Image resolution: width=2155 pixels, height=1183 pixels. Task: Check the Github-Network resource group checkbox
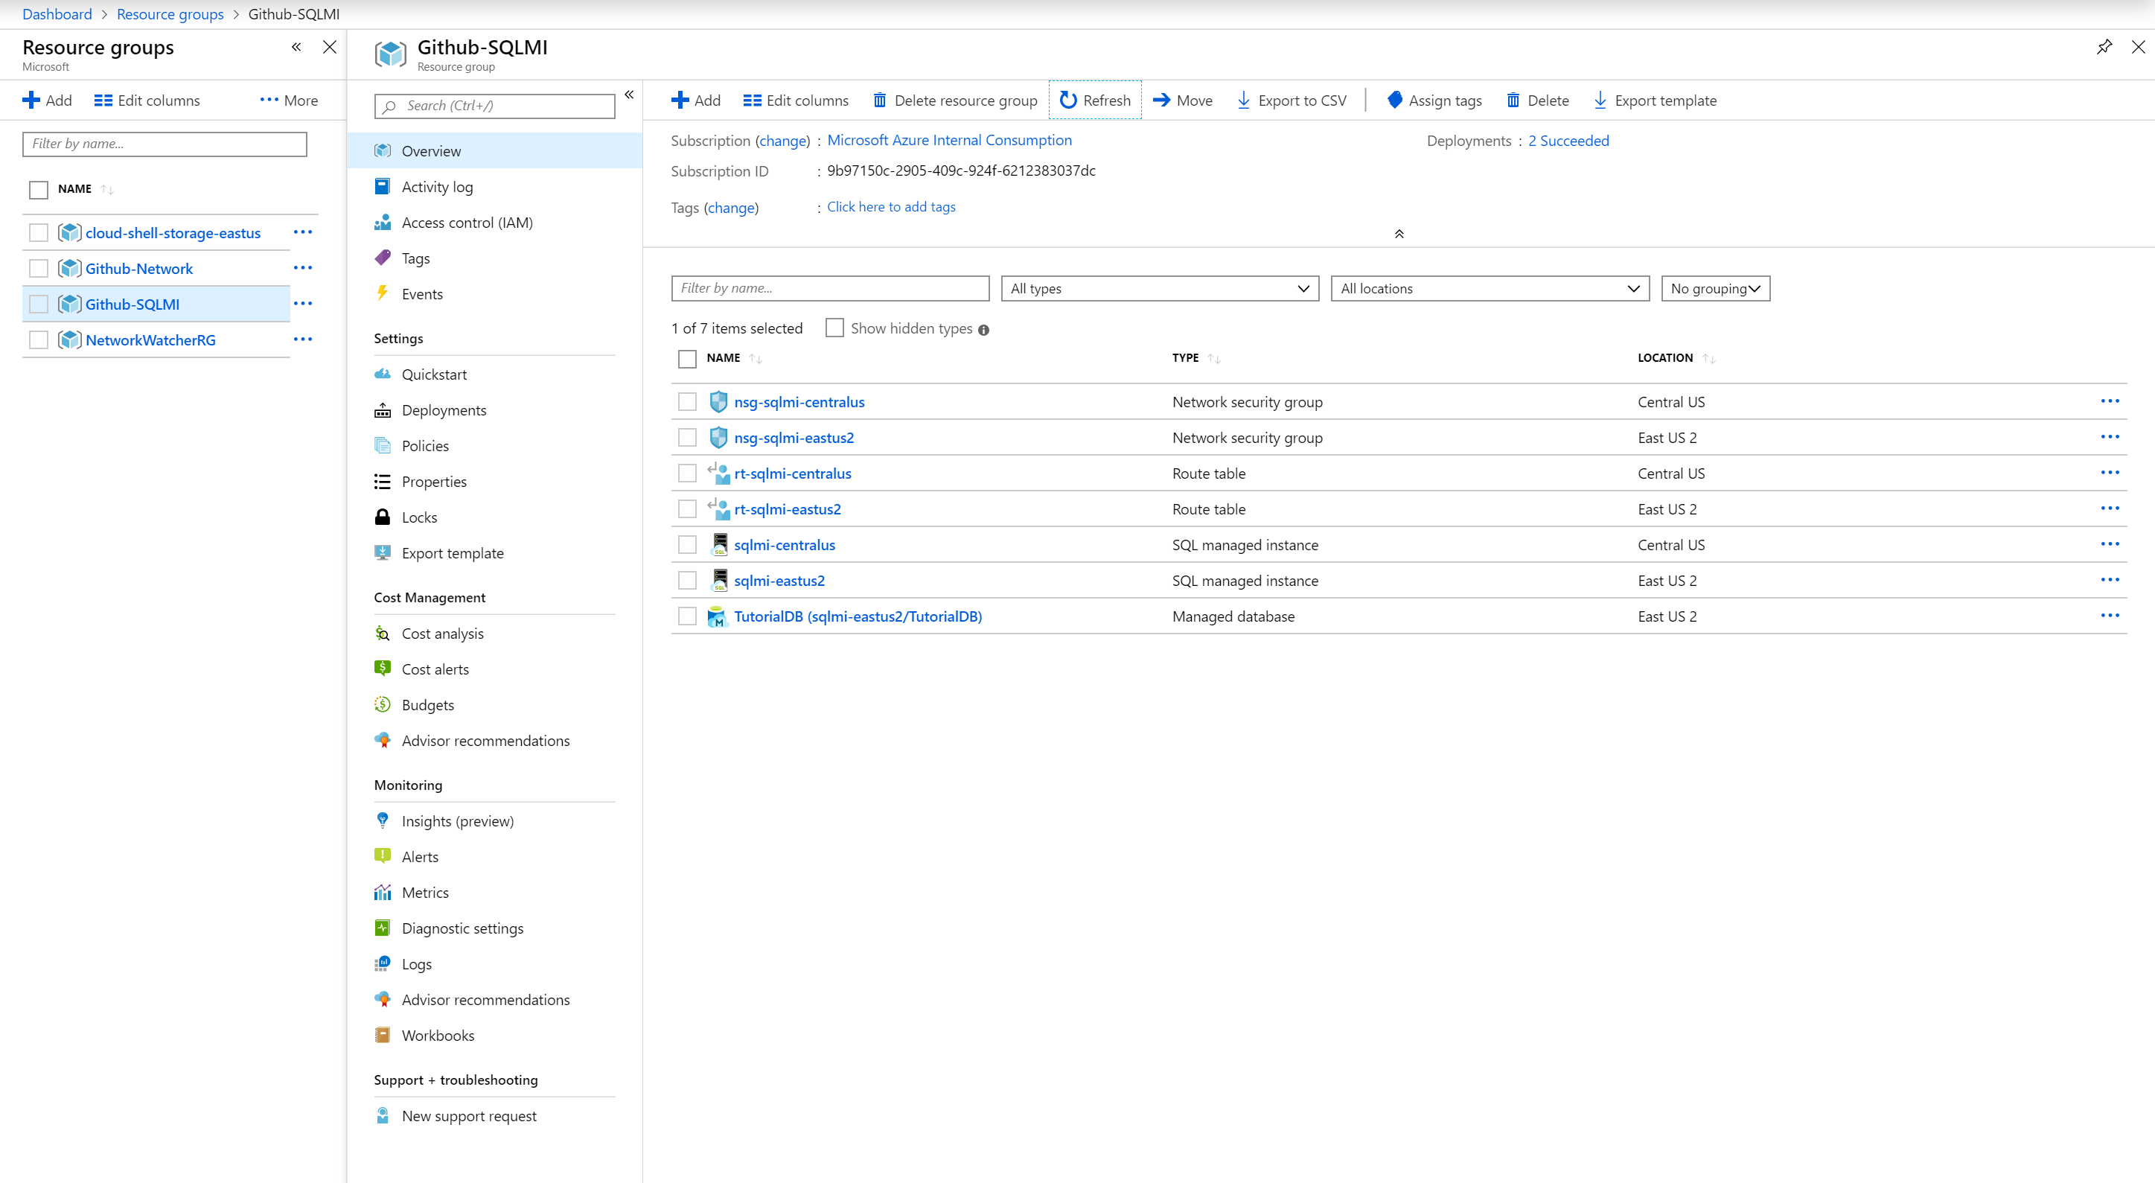39,268
